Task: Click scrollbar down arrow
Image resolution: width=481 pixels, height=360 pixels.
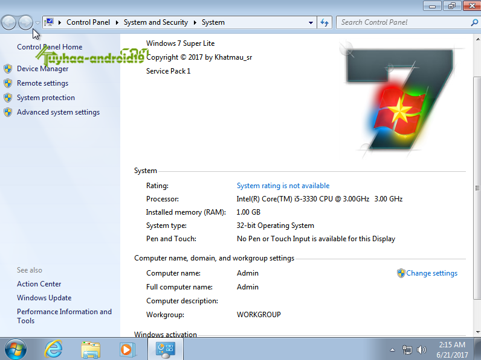Action: pyautogui.click(x=477, y=332)
